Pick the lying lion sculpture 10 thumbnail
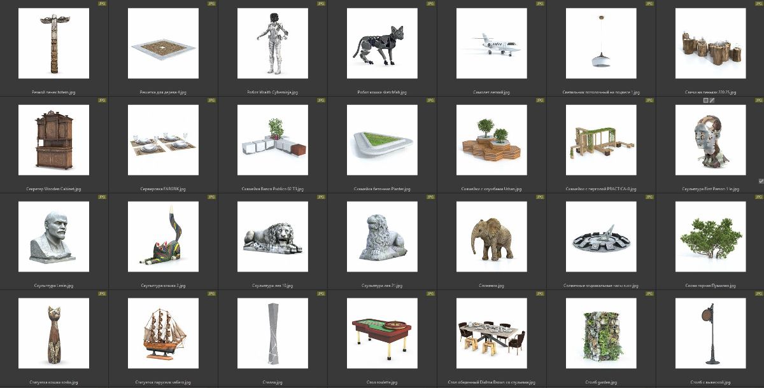 [272, 237]
